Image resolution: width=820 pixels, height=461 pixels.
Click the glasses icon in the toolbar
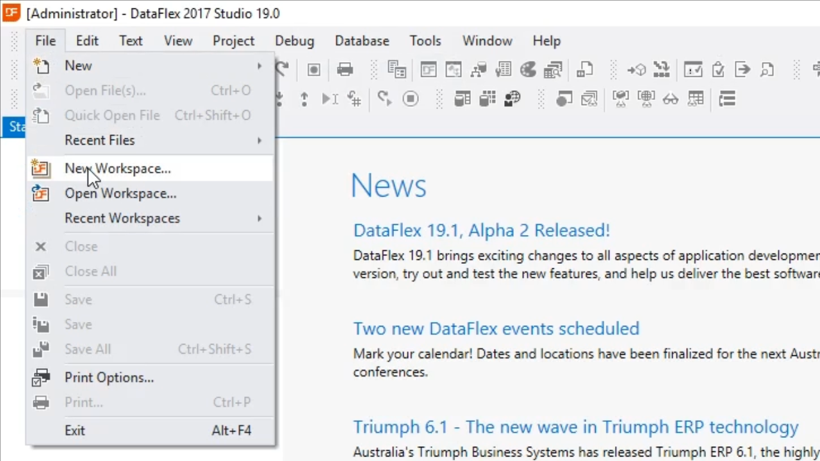coord(670,99)
